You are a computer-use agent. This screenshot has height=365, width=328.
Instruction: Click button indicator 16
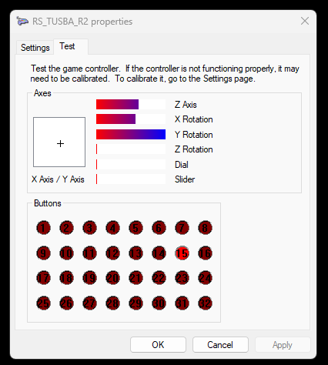(x=205, y=253)
